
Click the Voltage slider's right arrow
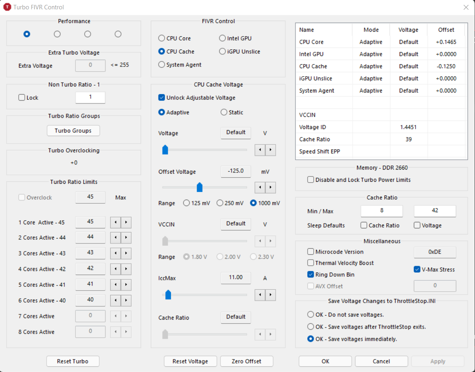point(270,150)
